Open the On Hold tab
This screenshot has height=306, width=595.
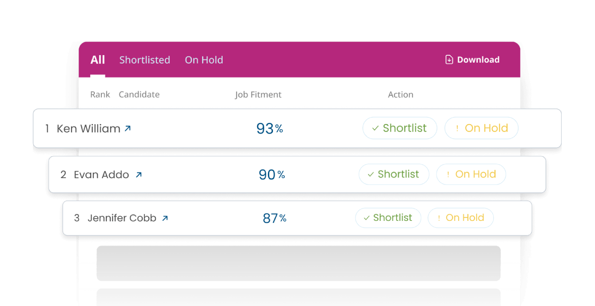click(x=204, y=60)
